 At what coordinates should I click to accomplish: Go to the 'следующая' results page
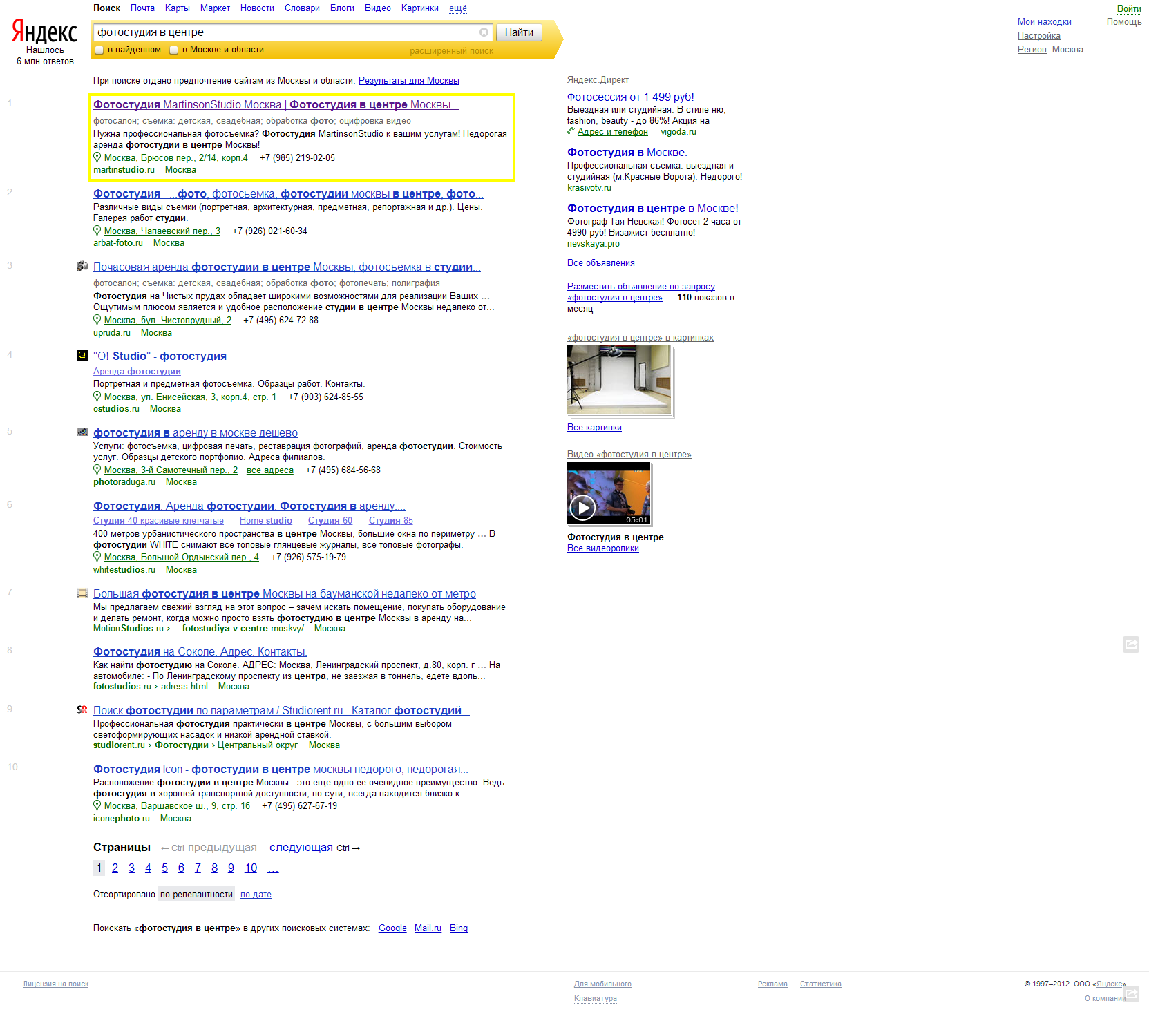pos(301,848)
